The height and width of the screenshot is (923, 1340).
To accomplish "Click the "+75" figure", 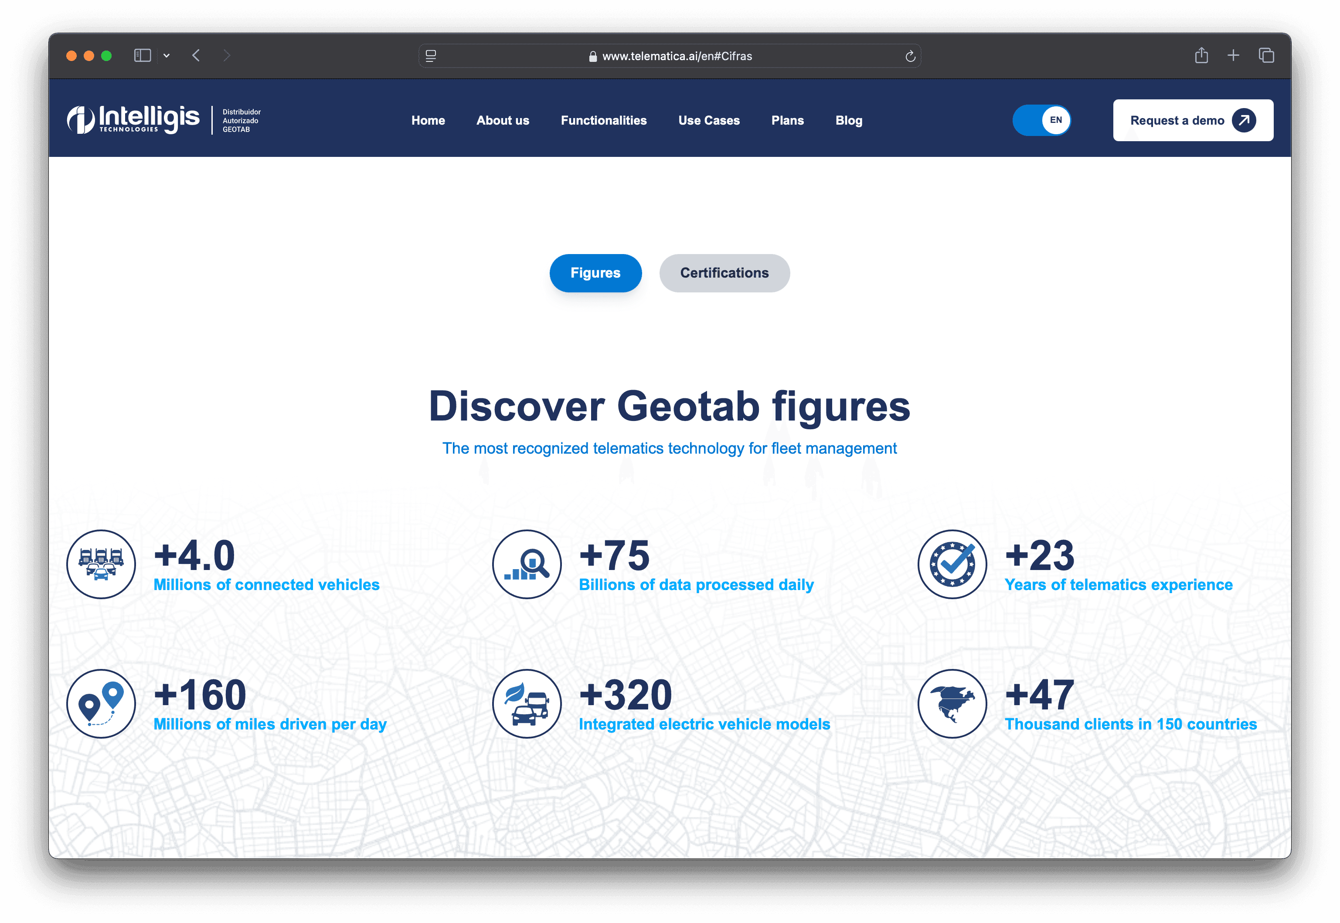I will coord(614,555).
